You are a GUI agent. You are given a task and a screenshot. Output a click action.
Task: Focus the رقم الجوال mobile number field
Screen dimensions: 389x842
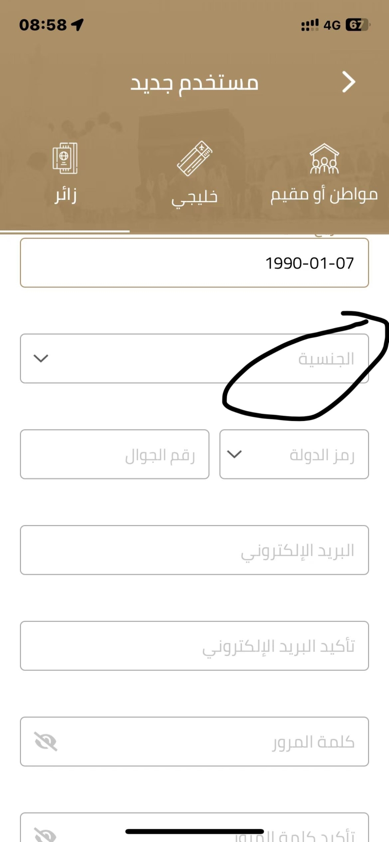(x=115, y=455)
